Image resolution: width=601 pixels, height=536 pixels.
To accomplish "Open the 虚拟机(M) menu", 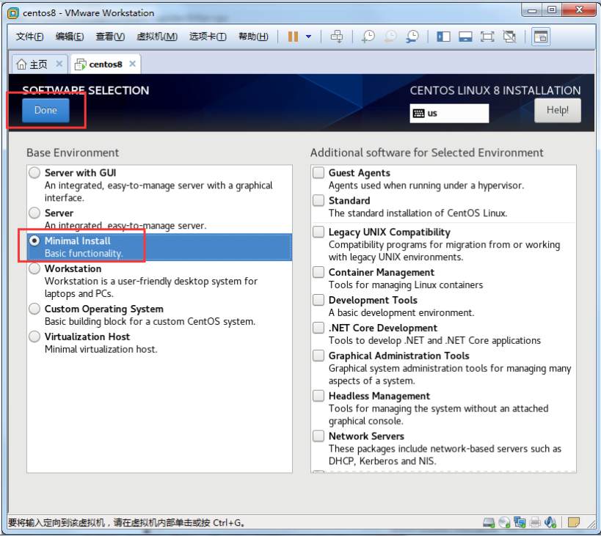I will pyautogui.click(x=156, y=37).
